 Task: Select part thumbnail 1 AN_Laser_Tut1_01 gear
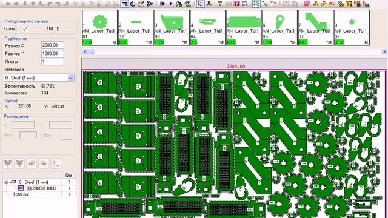99,28
